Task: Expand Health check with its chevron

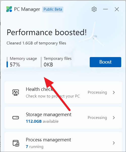Action: pyautogui.click(x=114, y=92)
